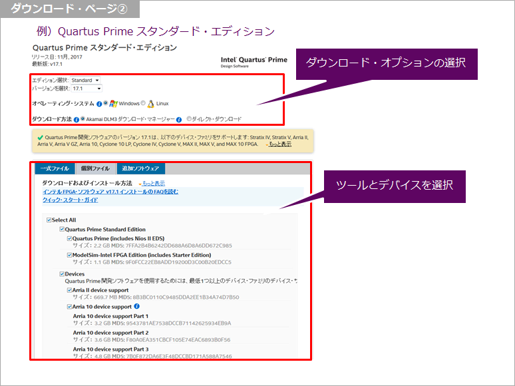The image size is (515, 386).
Task: Switch to the 一式ファイル tab
Action: tap(55, 168)
